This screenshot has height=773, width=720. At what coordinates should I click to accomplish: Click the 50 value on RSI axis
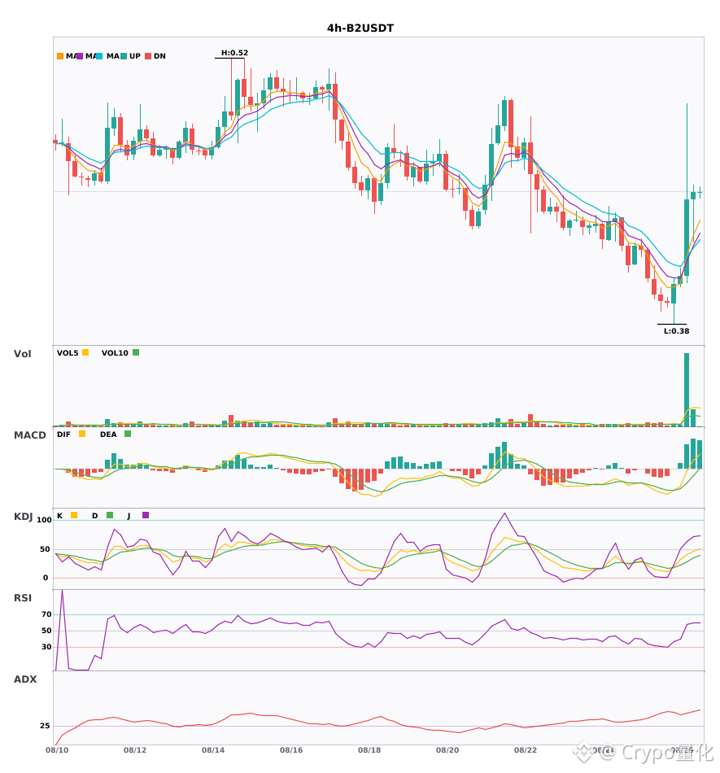[46, 631]
